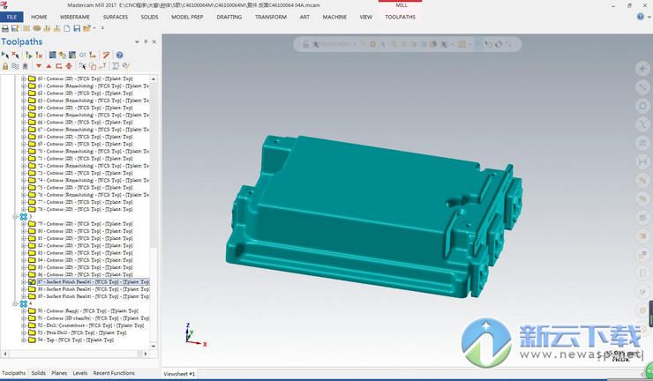Select Viewsheet #1 tab
This screenshot has width=653, height=381.
coord(179,374)
